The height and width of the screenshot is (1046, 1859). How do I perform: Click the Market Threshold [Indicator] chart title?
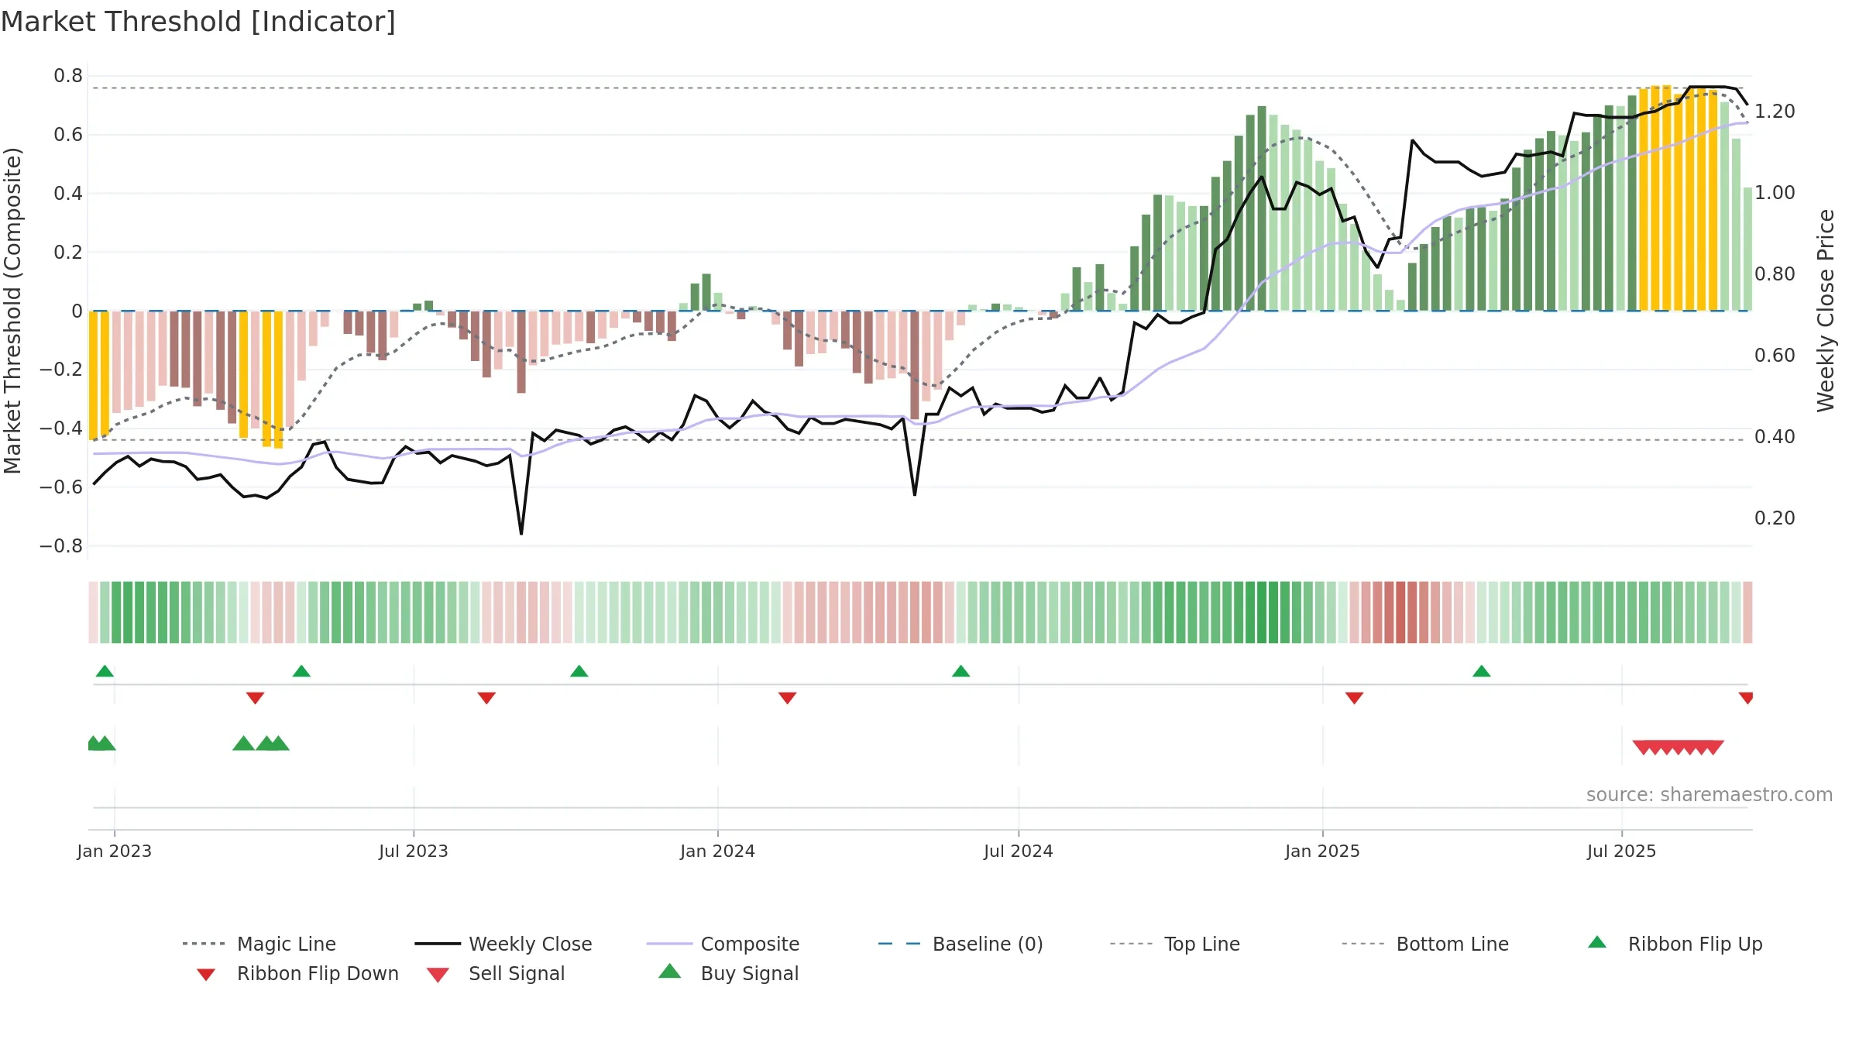198,22
